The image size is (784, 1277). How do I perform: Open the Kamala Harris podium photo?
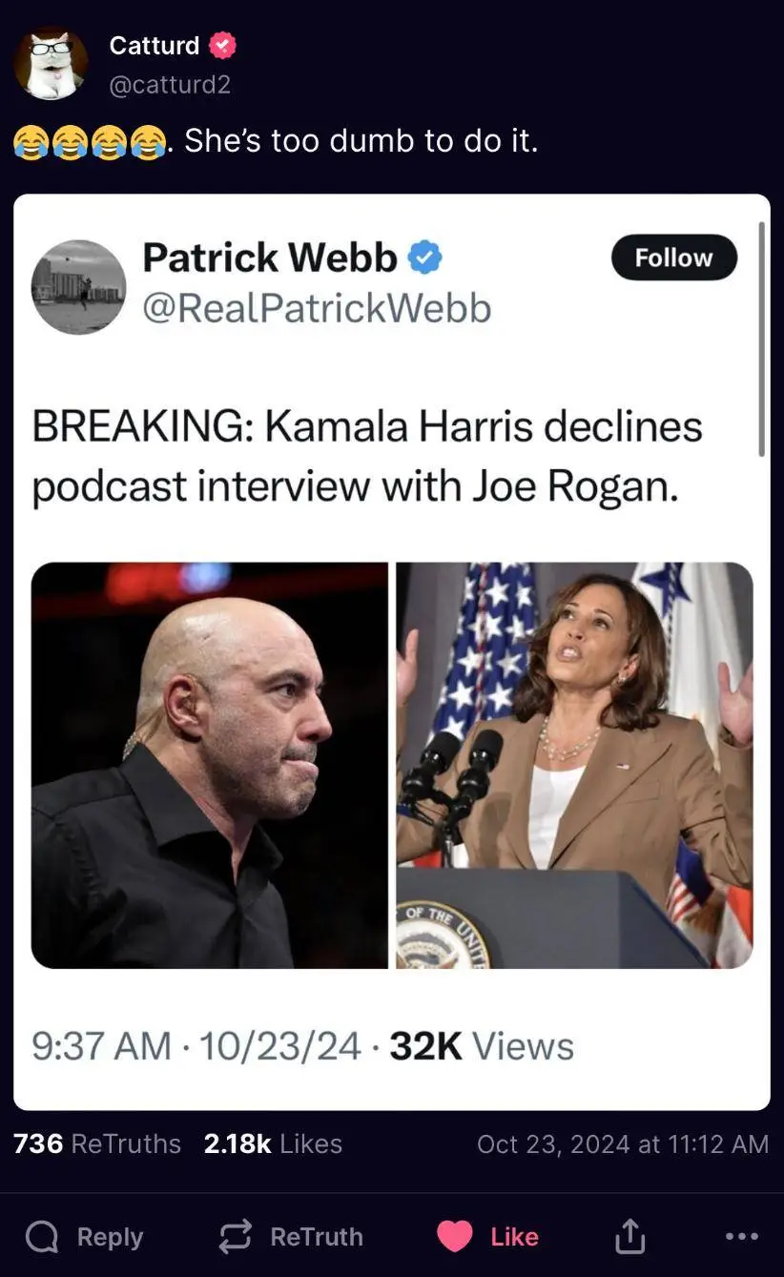coord(574,765)
